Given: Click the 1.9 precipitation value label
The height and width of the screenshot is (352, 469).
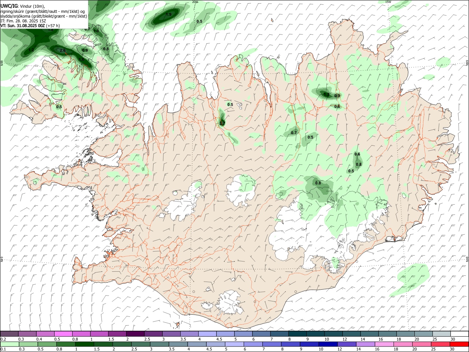Looking at the screenshot, I should click(x=169, y=15).
